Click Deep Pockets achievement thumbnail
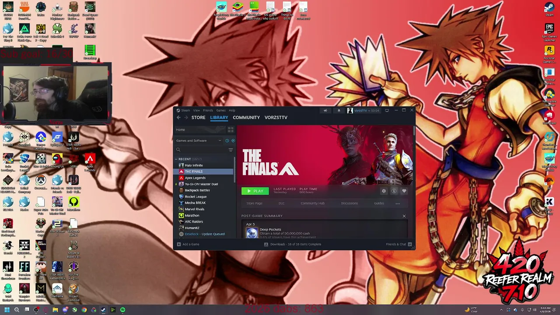Image resolution: width=560 pixels, height=315 pixels. click(x=252, y=233)
